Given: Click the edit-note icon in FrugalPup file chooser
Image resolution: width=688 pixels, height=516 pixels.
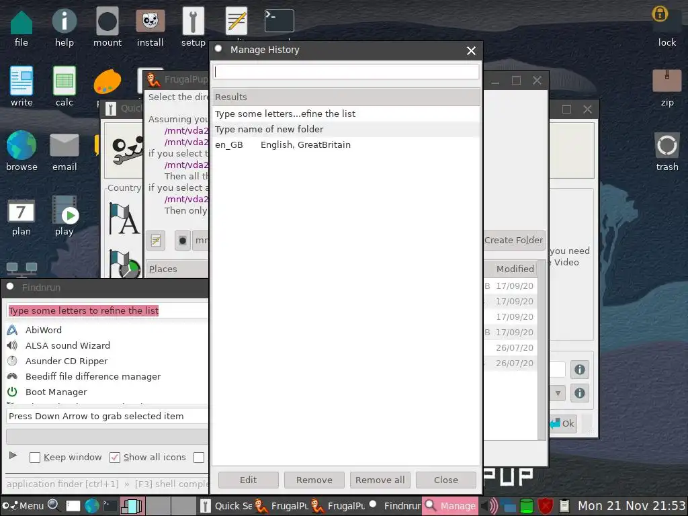Looking at the screenshot, I should click(156, 241).
